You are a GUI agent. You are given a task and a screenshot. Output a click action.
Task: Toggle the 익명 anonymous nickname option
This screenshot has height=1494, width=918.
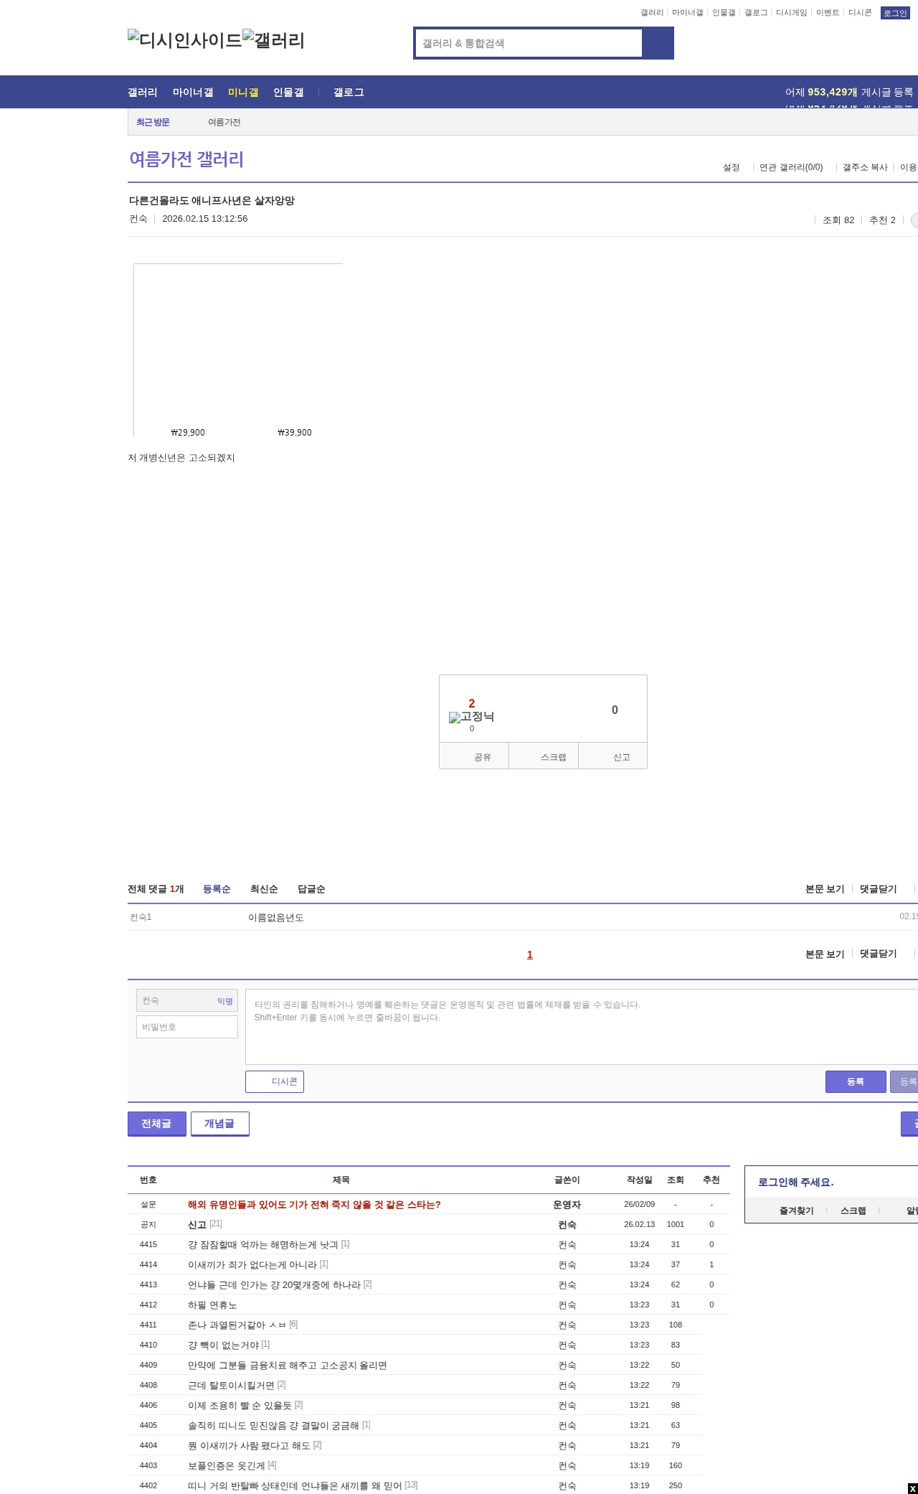click(225, 1001)
